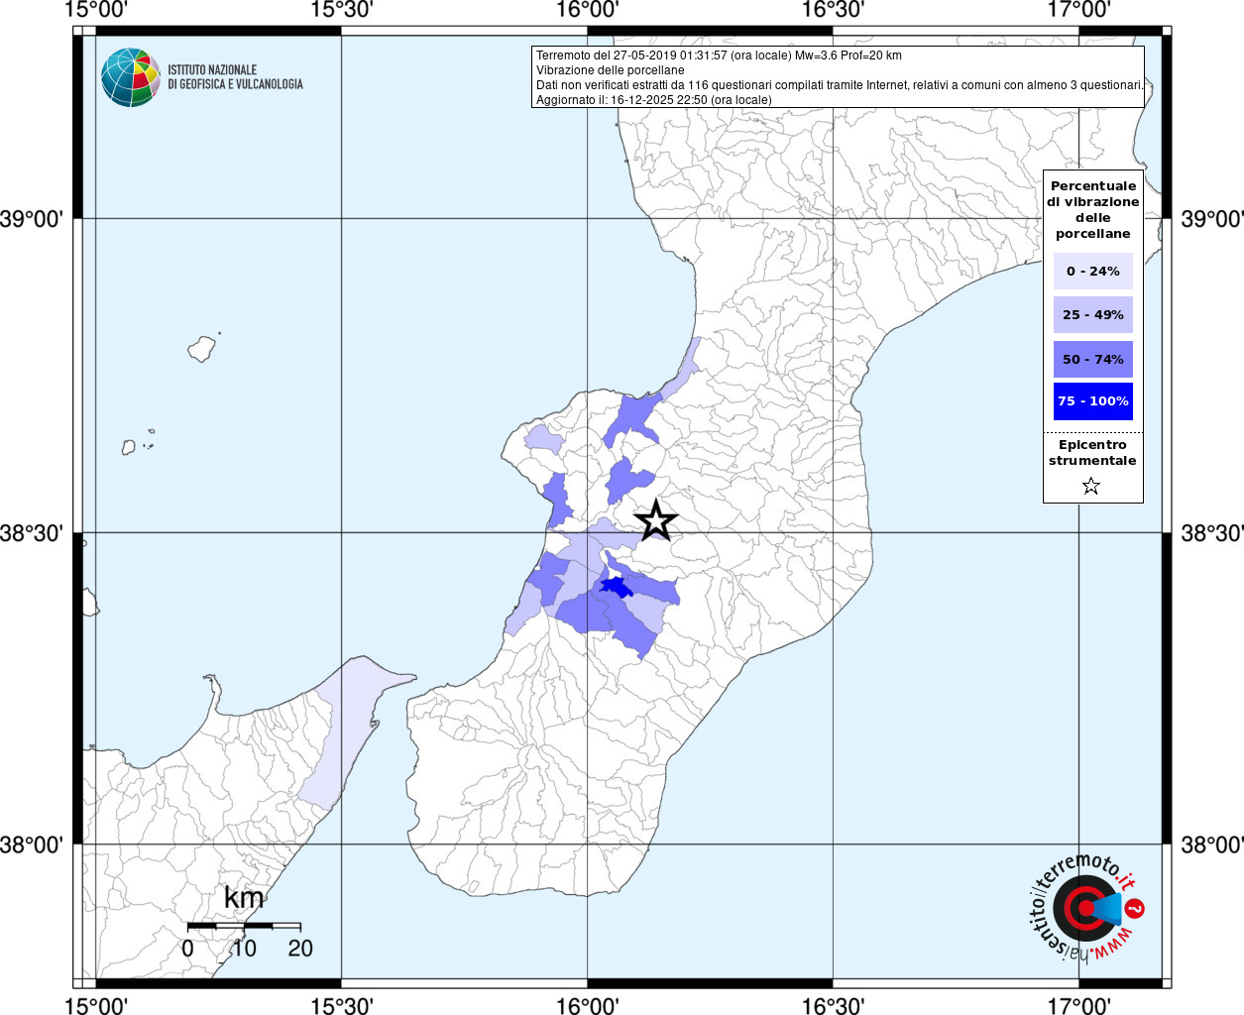Click the 'Vibrazione delle porcellane' subtitle
1244x1015 pixels.
[611, 70]
